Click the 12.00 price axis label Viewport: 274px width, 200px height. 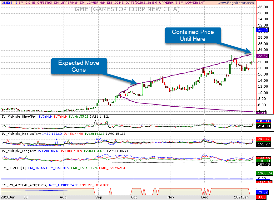pos(263,86)
